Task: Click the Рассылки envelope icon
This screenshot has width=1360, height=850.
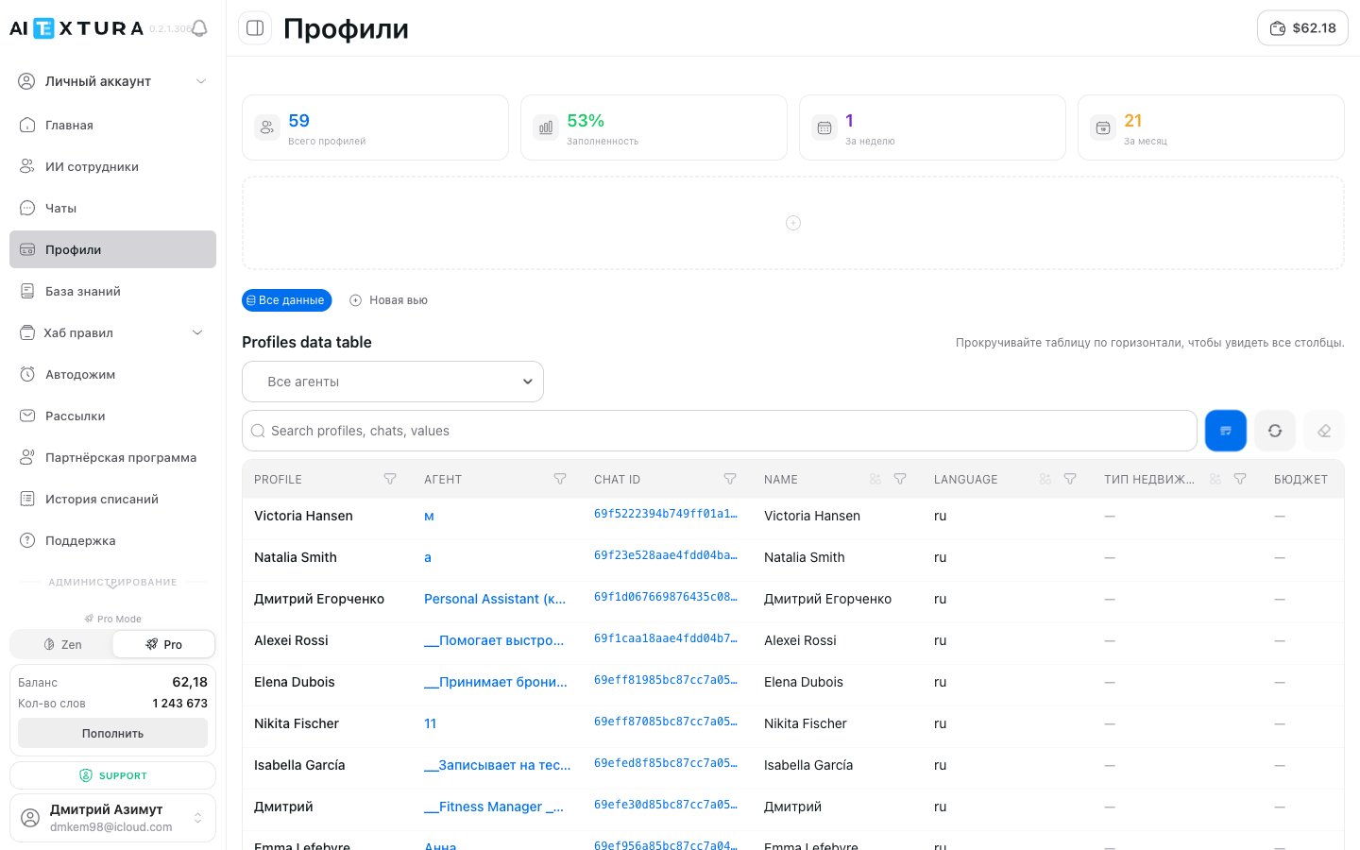Action: click(27, 416)
